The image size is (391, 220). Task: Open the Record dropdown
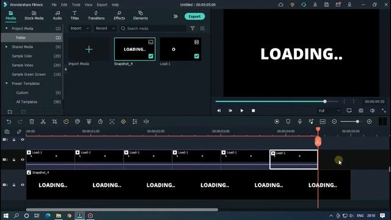coord(105,29)
